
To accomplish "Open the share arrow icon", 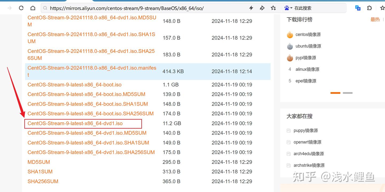I will coord(262,8).
